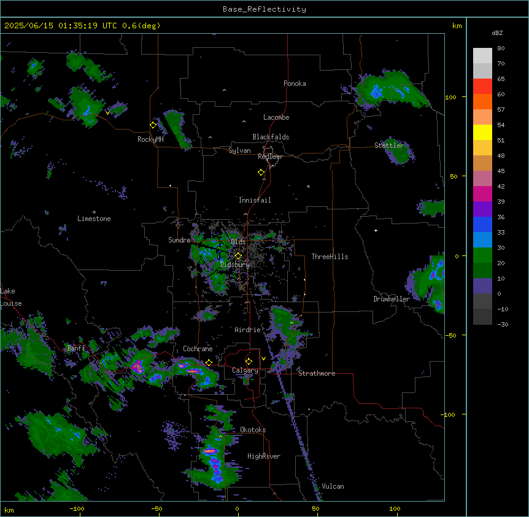Select the Banff label

[76, 348]
